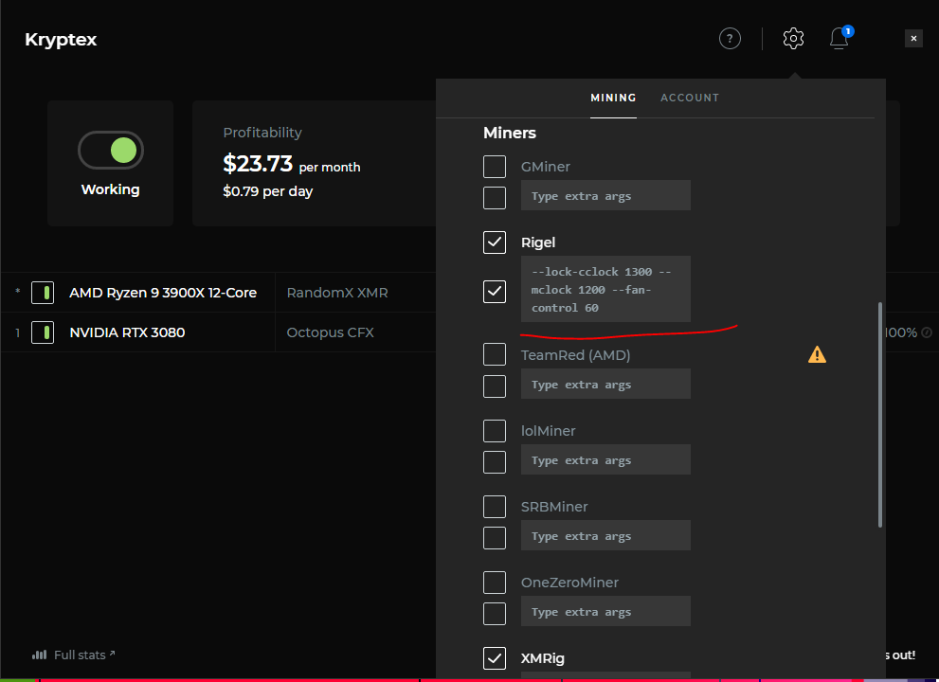Click the Miners section heading
The image size is (939, 682).
coord(509,133)
